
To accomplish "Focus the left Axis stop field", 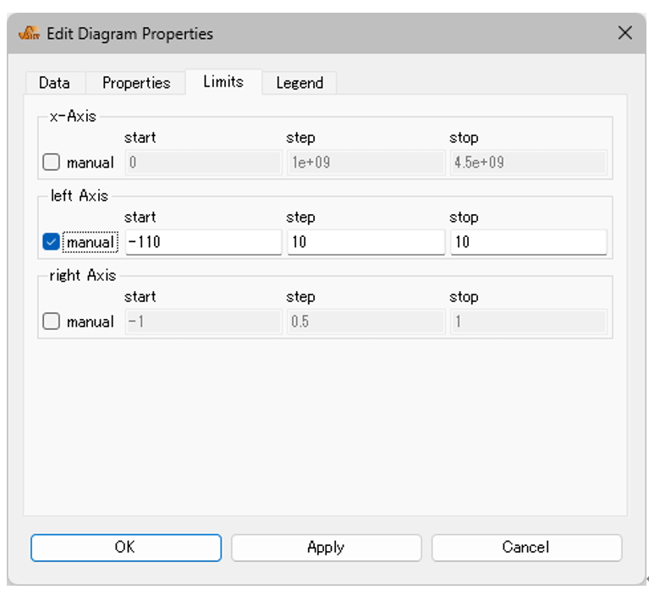I will 529,242.
